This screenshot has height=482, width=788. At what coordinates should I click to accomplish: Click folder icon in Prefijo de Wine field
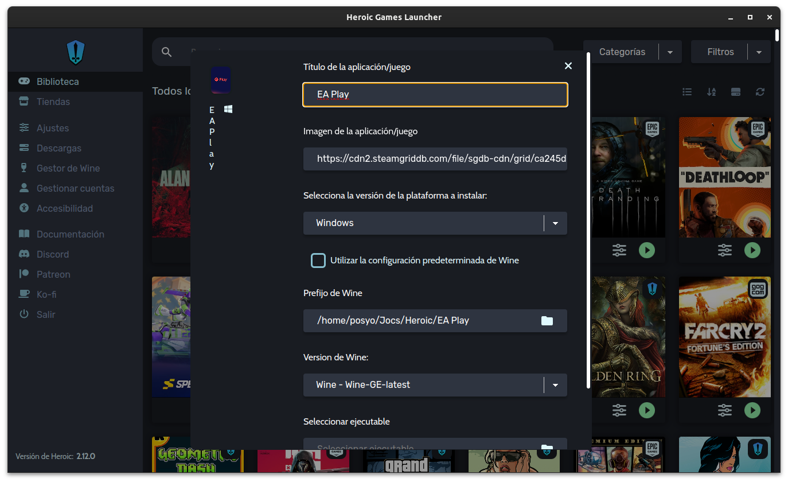click(547, 321)
